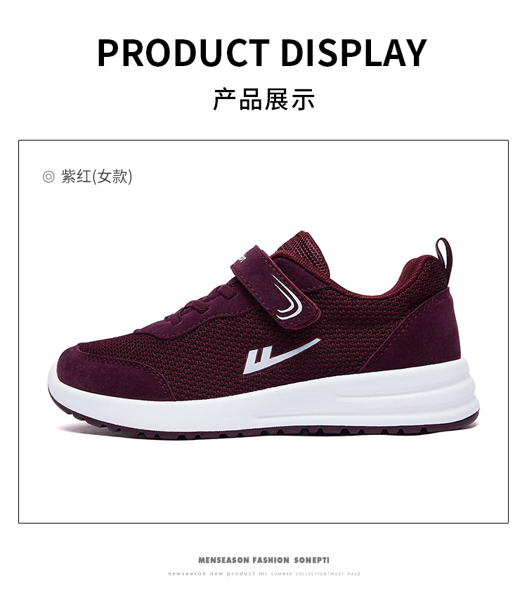Click the white W logo on the shoe
The image size is (527, 591).
pyautogui.click(x=281, y=356)
